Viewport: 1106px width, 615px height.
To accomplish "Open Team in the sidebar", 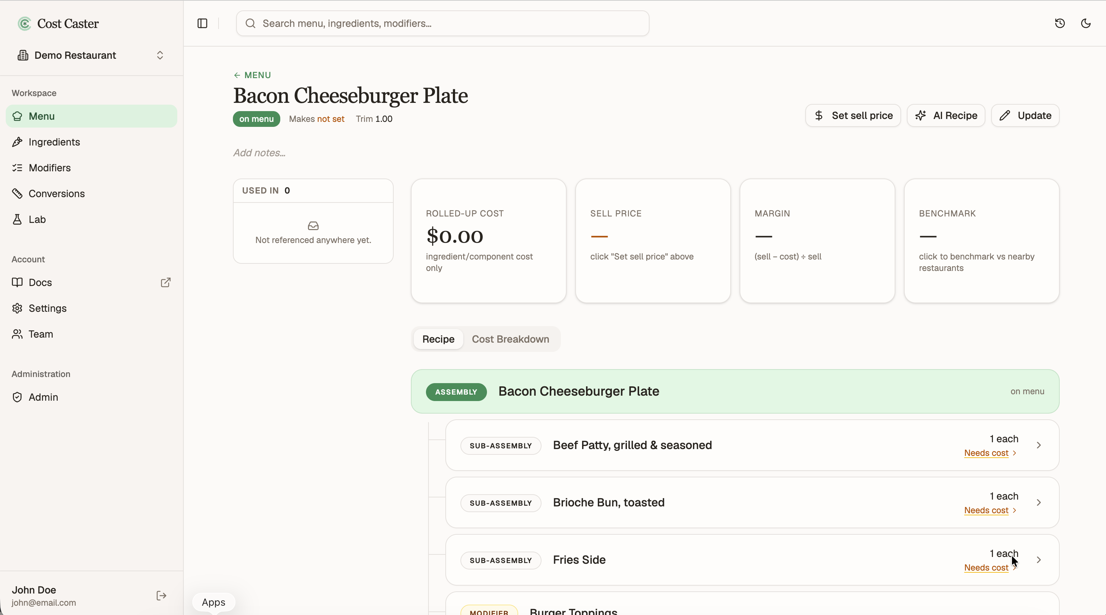I will [x=92, y=334].
